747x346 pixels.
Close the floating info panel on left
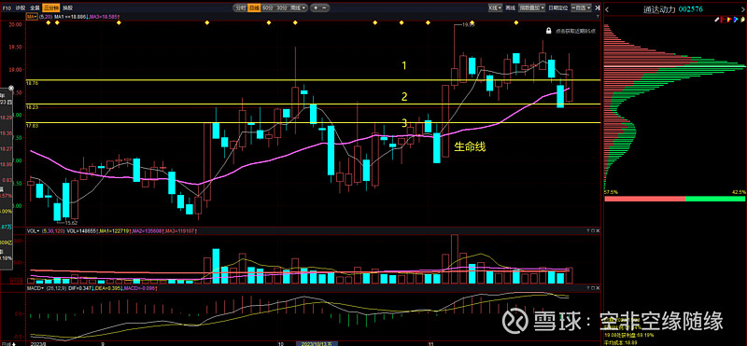click(11, 89)
